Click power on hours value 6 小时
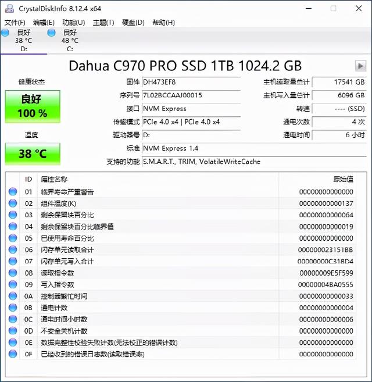Screen dimensions: 372x382 click(339, 135)
